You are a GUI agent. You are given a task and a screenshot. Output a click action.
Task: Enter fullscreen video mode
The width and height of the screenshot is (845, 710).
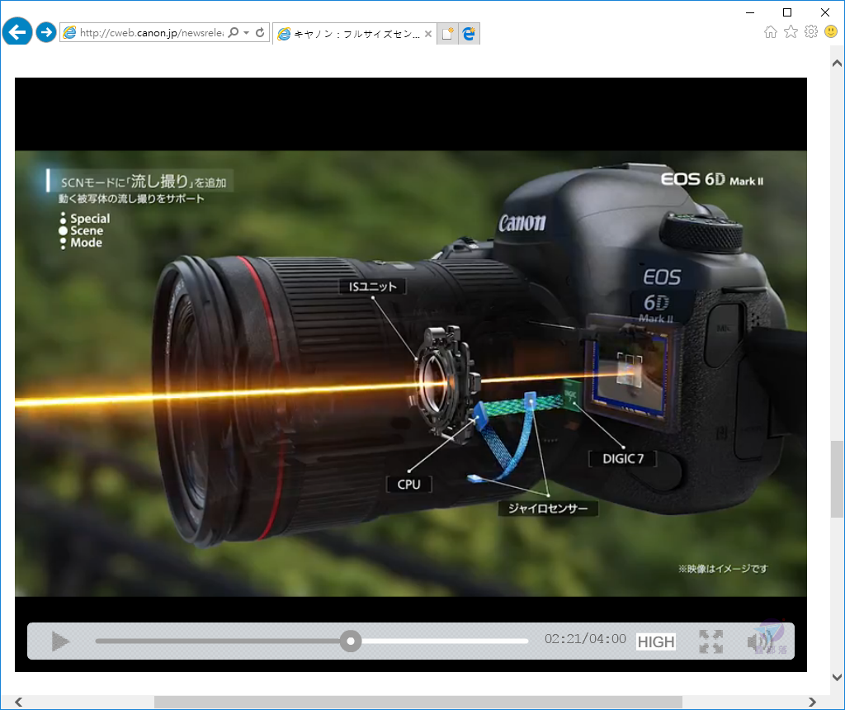click(x=710, y=641)
